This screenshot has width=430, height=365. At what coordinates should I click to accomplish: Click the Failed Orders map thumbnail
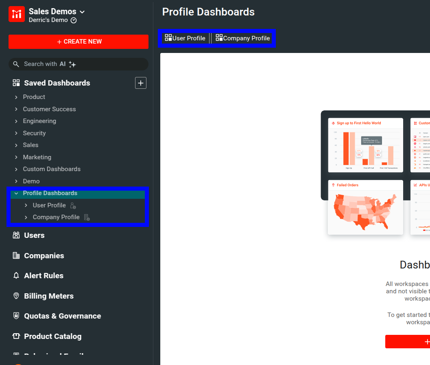(x=365, y=207)
